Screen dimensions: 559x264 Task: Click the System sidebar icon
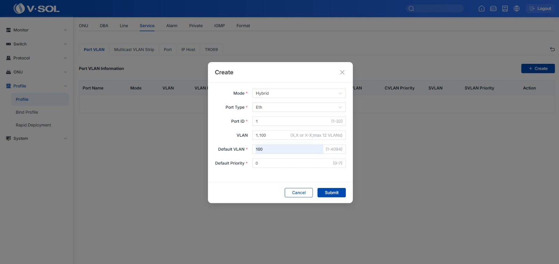[x=8, y=138]
